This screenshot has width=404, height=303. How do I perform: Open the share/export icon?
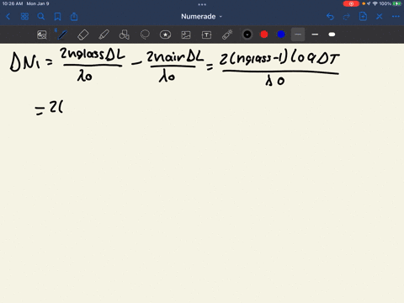click(74, 17)
